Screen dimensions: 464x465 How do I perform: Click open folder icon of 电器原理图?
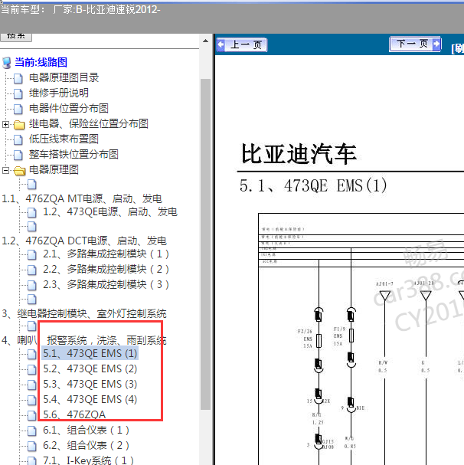20,171
